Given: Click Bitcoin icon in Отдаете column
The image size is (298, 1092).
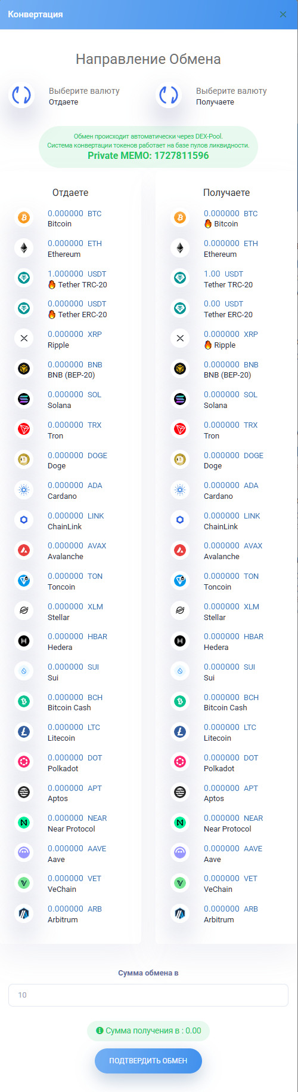Looking at the screenshot, I should pos(24,218).
